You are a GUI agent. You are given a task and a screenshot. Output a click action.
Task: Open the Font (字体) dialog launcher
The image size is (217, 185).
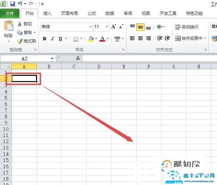pos(123,49)
